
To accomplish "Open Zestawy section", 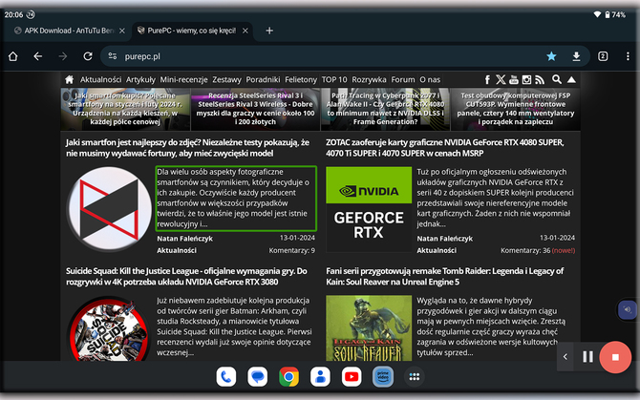I will pyautogui.click(x=226, y=79).
